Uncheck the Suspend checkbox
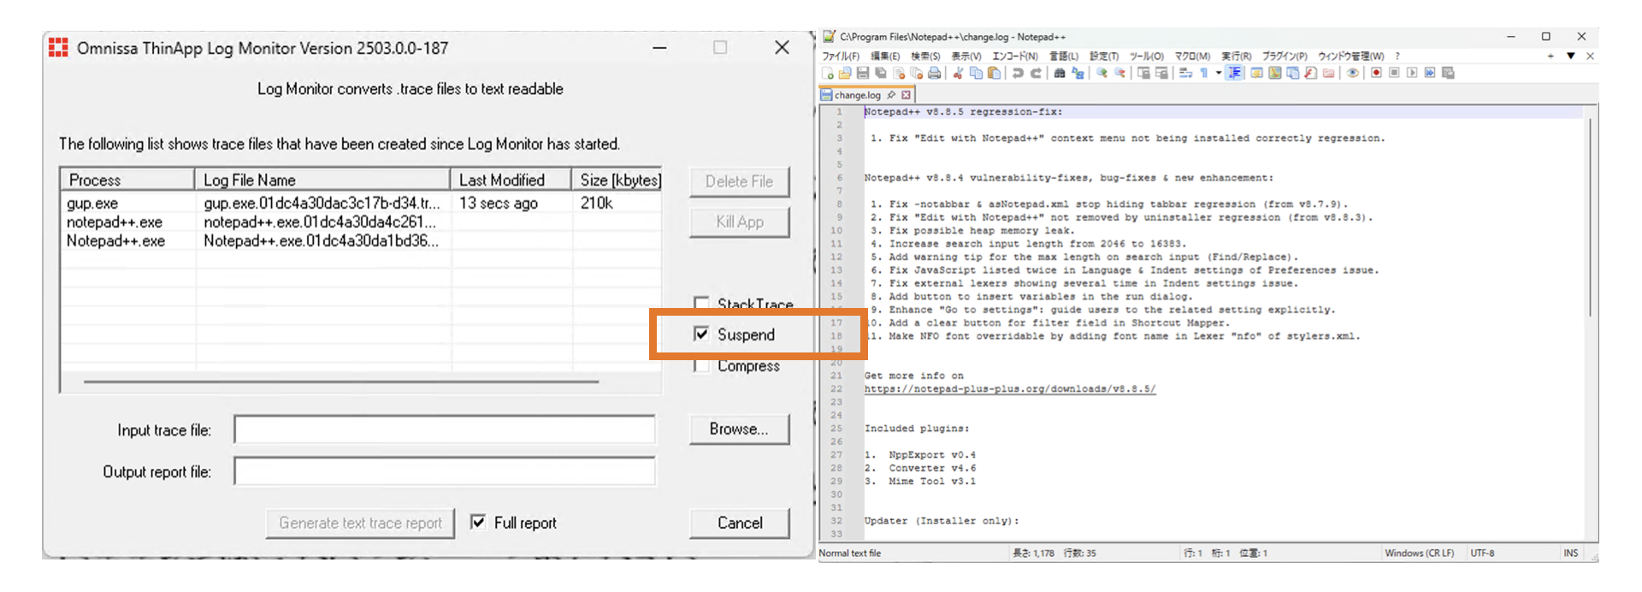Image resolution: width=1642 pixels, height=592 pixels. (701, 334)
